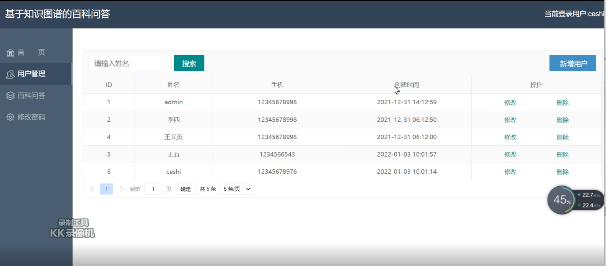
Task: Click the 基于知识图谱的百科问答 title
Action: [57, 14]
